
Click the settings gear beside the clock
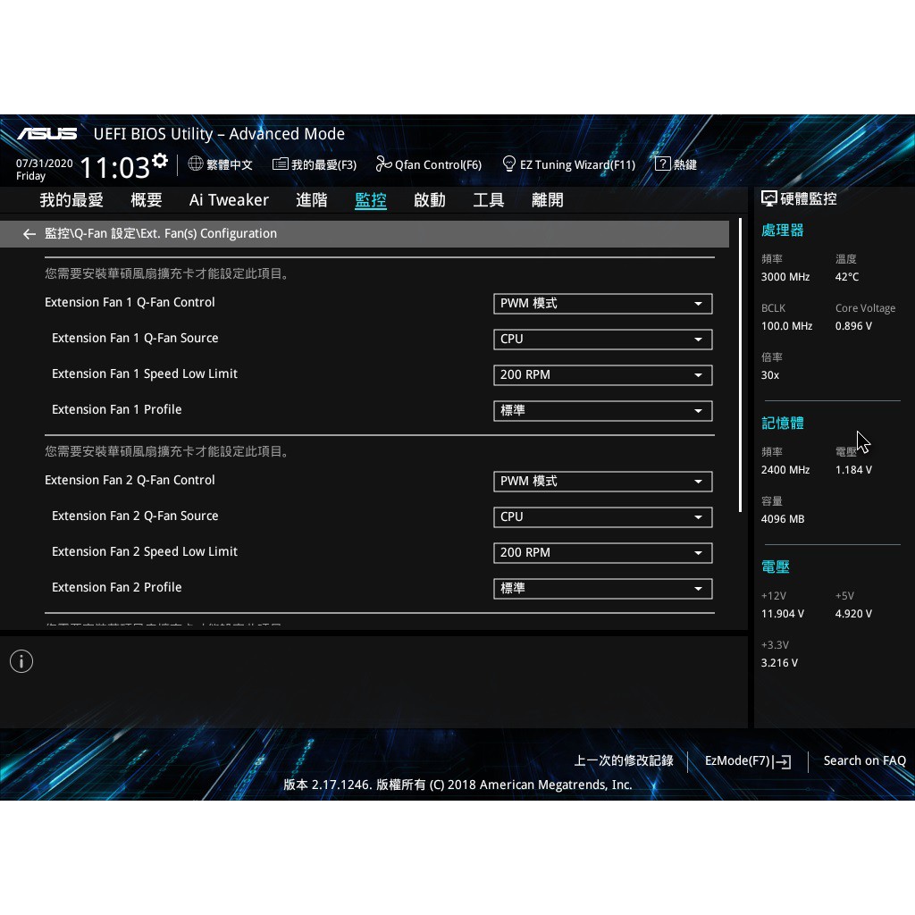click(x=160, y=161)
